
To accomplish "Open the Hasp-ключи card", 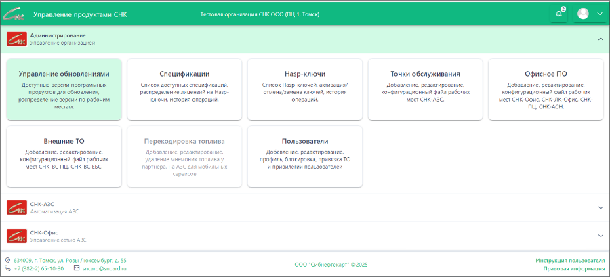I will [x=305, y=89].
